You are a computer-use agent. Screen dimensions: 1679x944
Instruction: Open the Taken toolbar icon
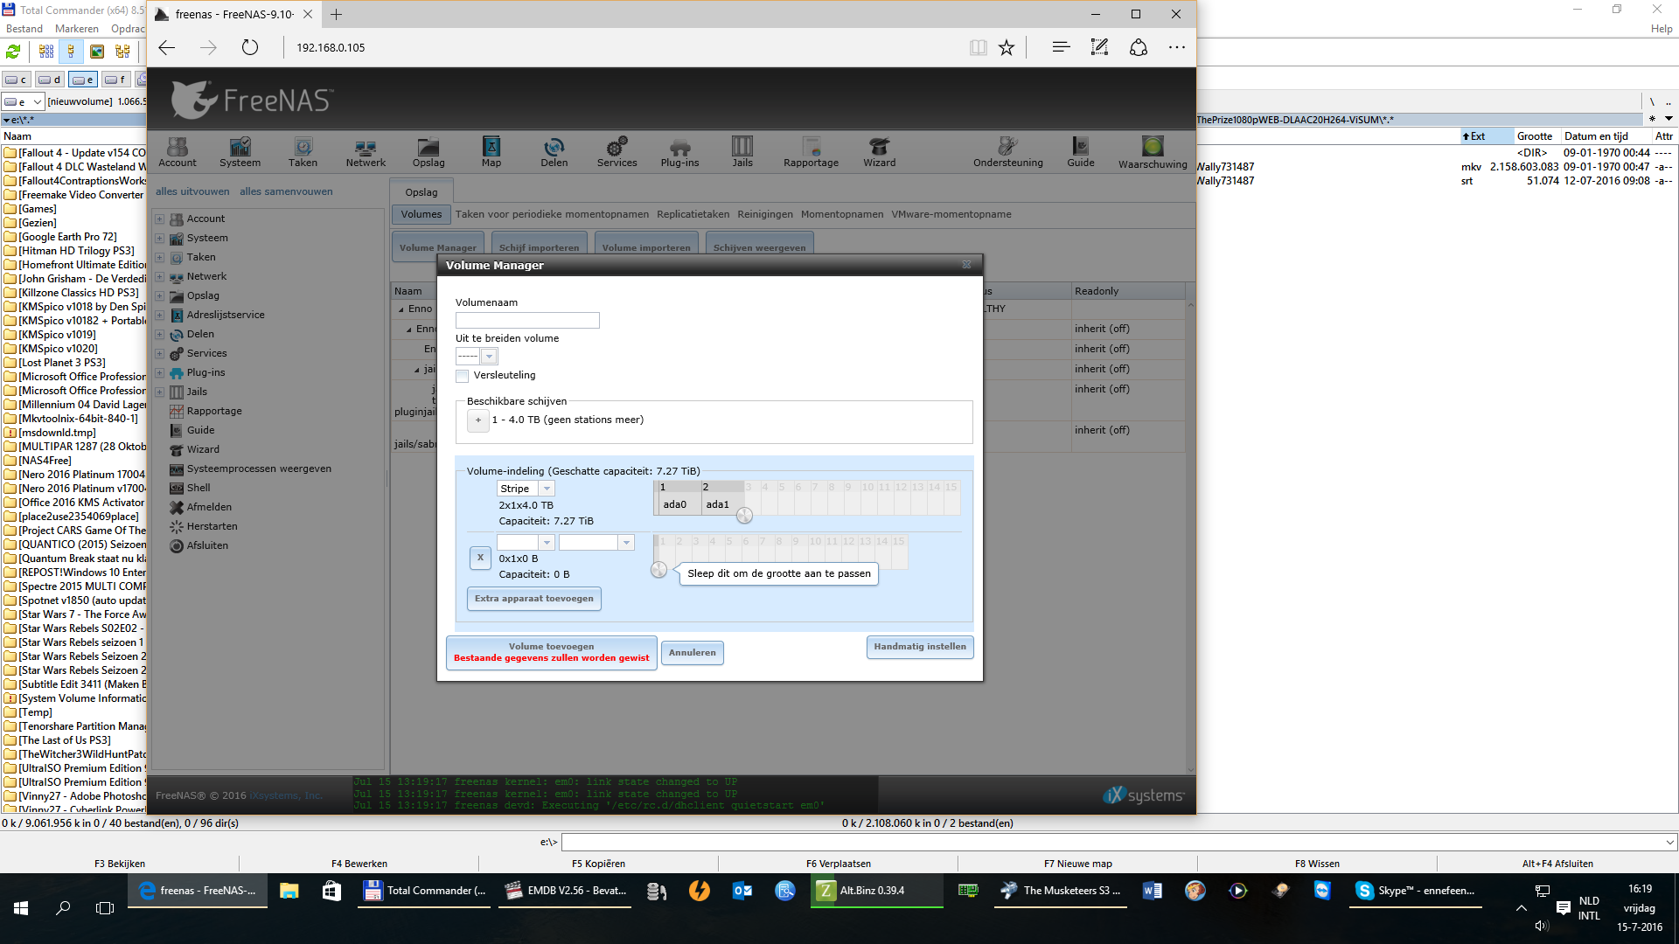pos(303,151)
